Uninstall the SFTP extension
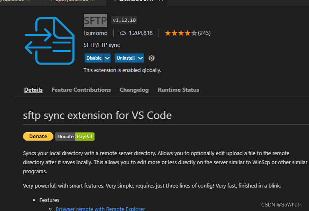309x211 pixels. [126, 58]
